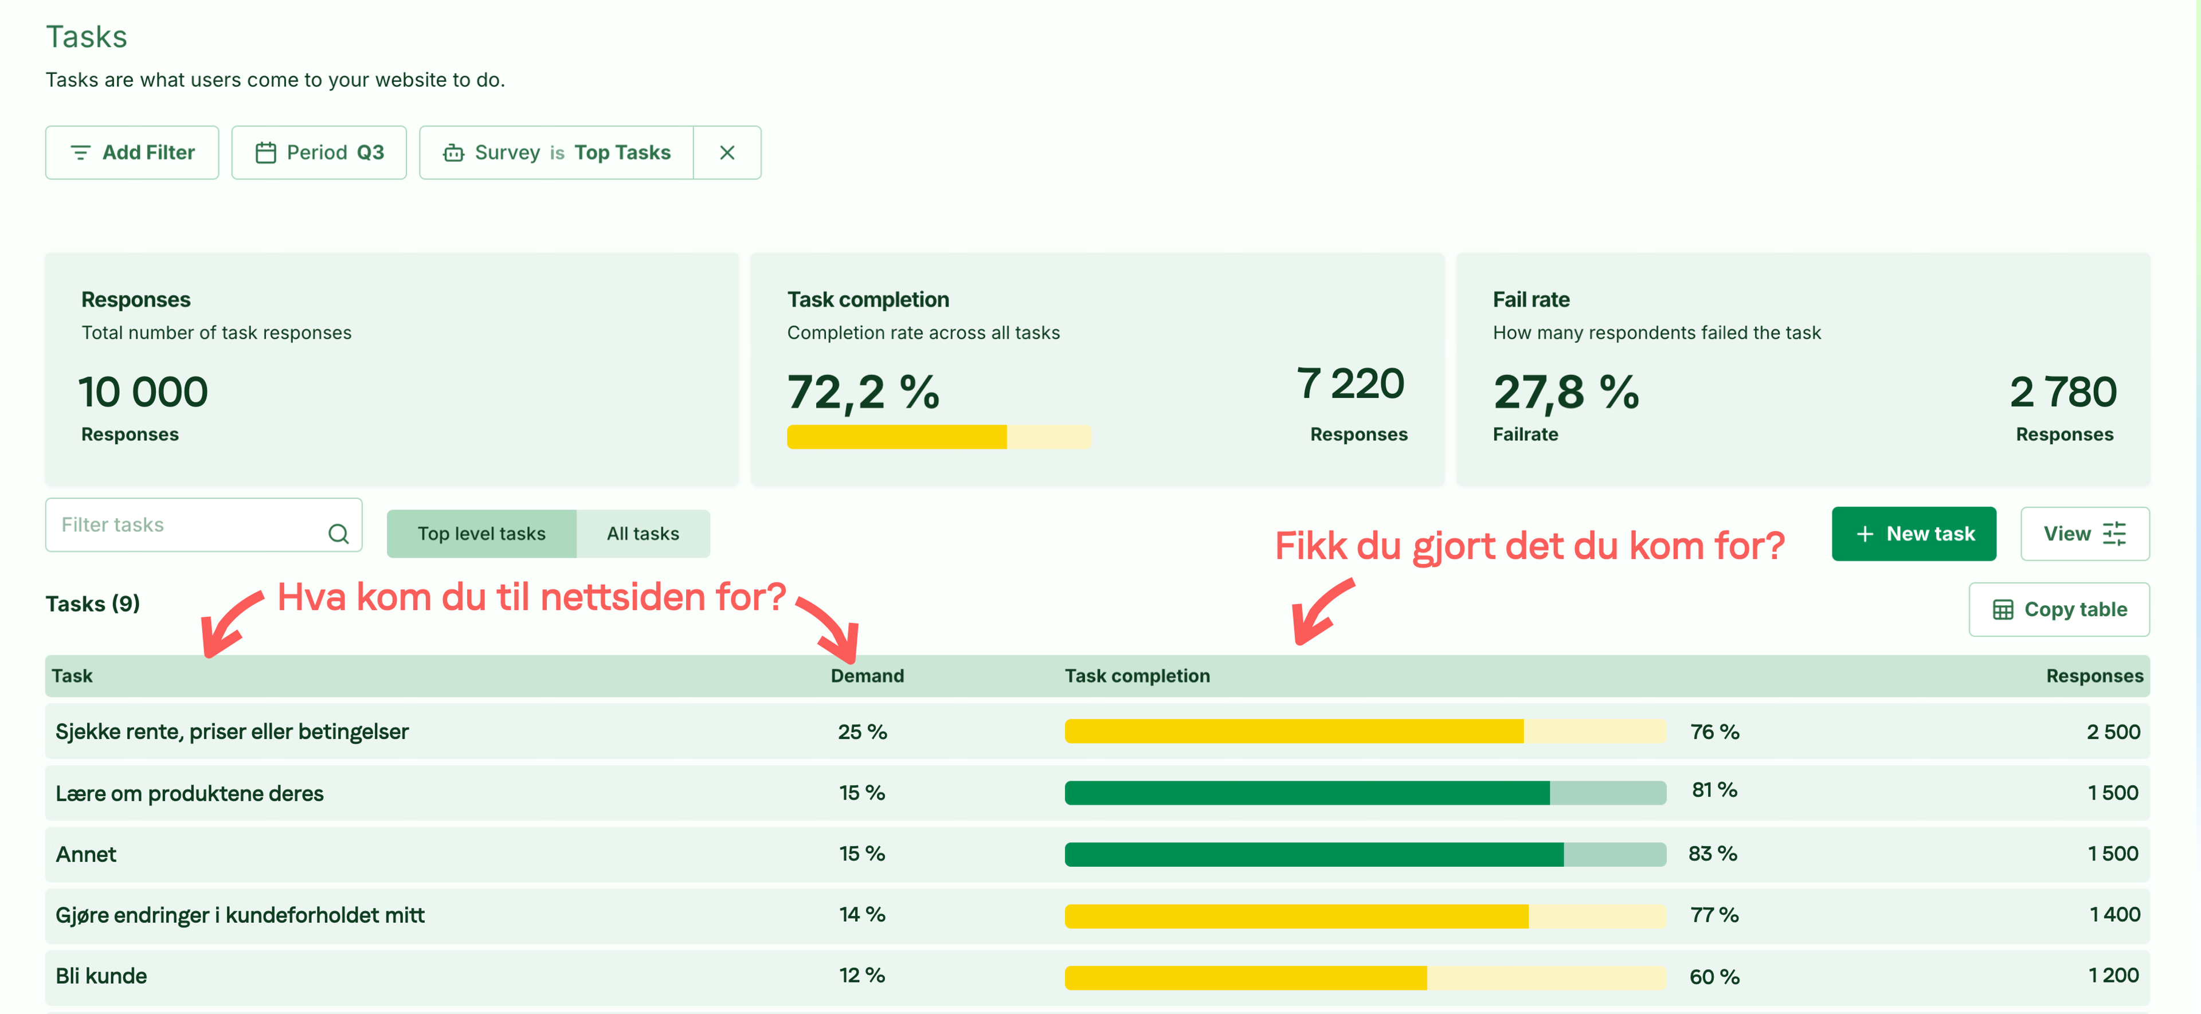Click the '27,8 %' fail rate value

click(1566, 392)
